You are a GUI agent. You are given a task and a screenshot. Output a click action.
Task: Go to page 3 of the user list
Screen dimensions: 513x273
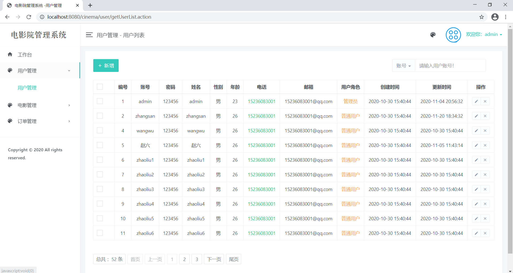click(197, 259)
